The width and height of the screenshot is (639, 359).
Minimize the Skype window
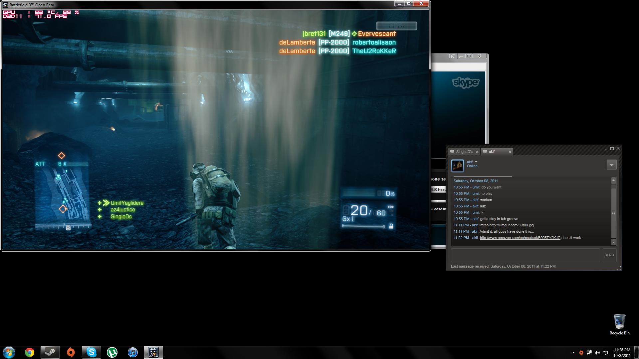(461, 57)
